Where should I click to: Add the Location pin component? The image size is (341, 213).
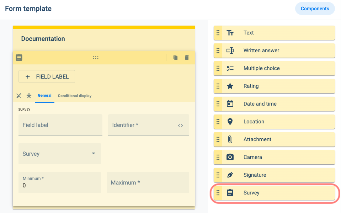(x=274, y=122)
